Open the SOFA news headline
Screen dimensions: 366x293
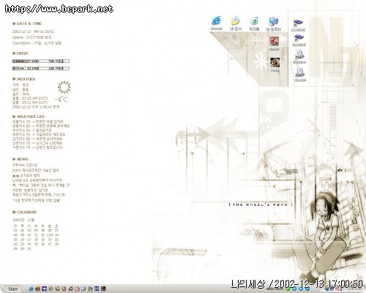coord(36,170)
